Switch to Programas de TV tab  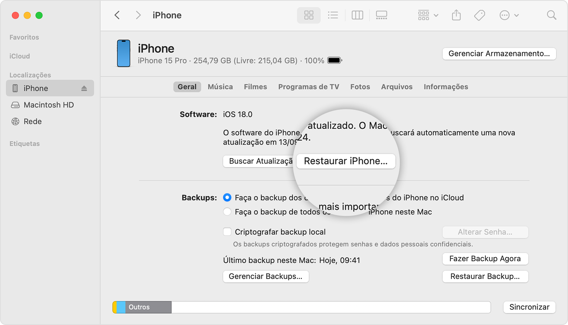click(x=309, y=87)
